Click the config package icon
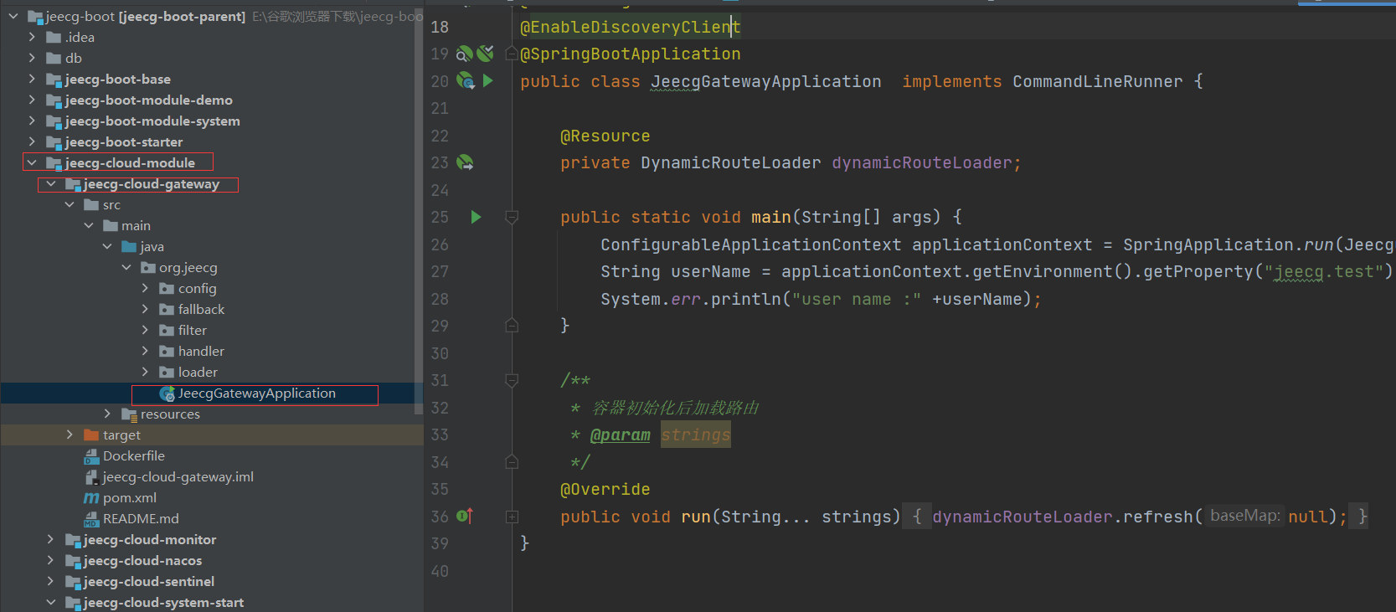The height and width of the screenshot is (612, 1396). point(167,289)
